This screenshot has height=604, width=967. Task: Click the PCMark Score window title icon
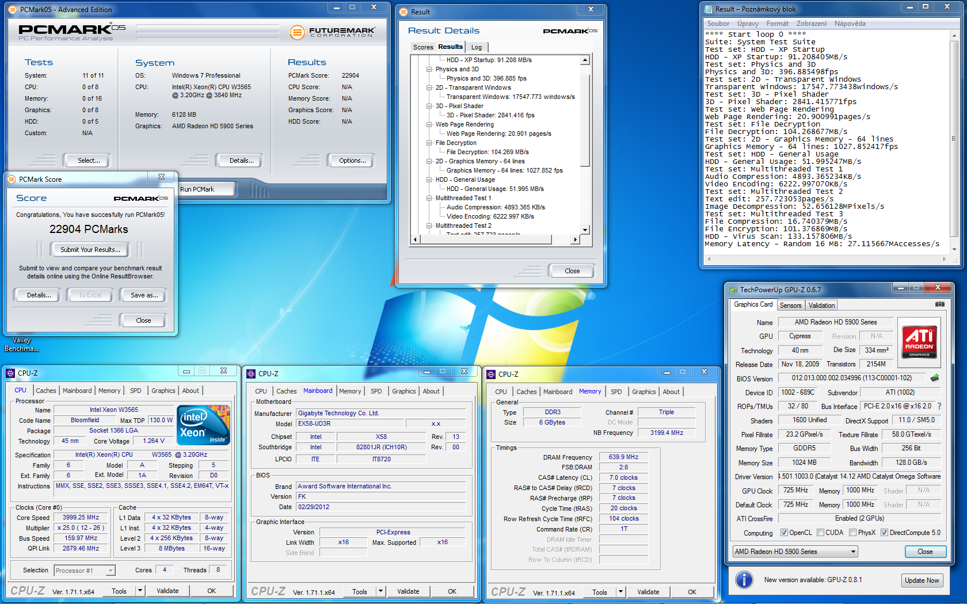12,179
